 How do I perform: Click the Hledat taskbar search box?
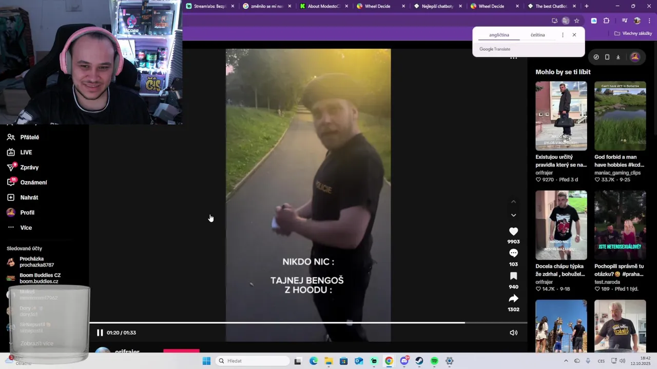coord(252,361)
